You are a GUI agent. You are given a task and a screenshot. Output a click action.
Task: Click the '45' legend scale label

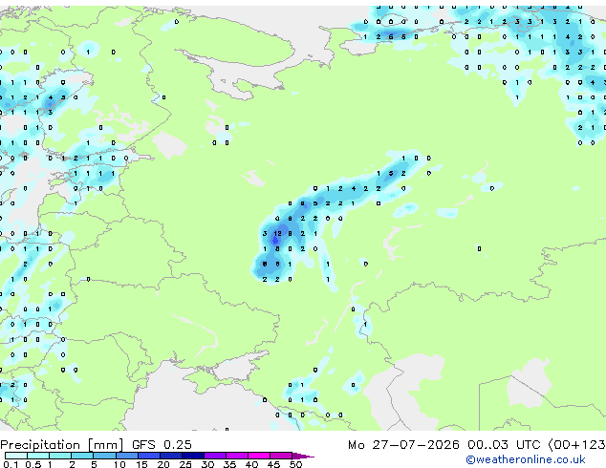274,464
